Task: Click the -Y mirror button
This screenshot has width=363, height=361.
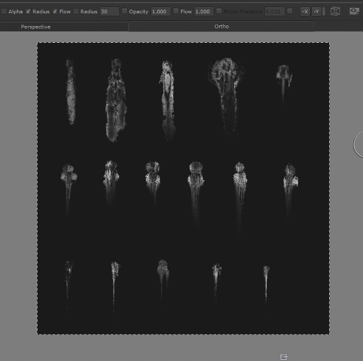Action: coord(316,11)
